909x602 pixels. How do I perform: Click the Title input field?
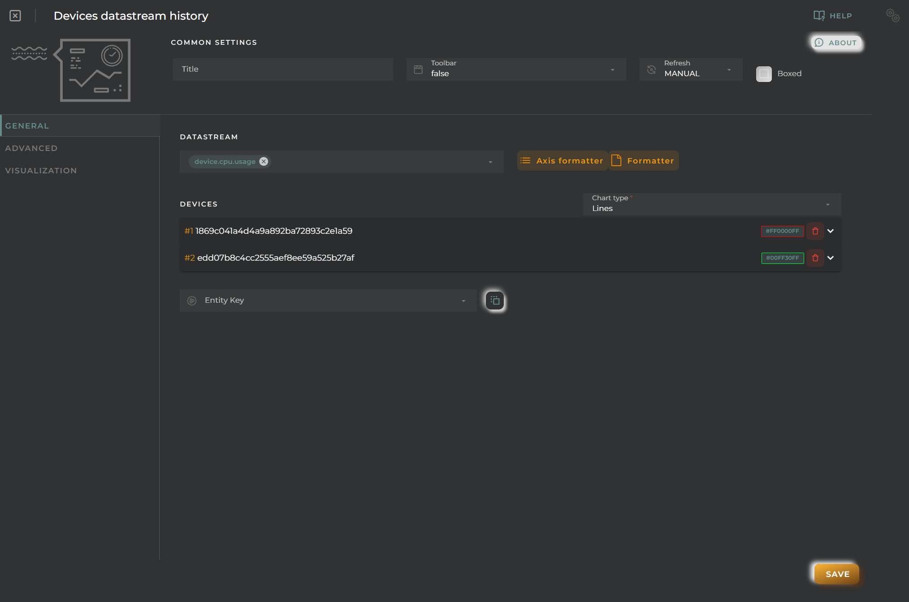click(x=283, y=69)
